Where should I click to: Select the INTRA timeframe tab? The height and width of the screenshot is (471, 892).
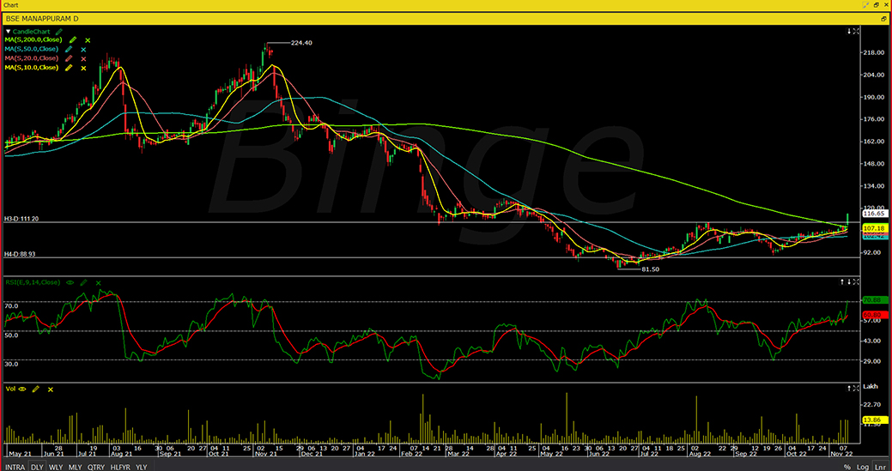15,467
